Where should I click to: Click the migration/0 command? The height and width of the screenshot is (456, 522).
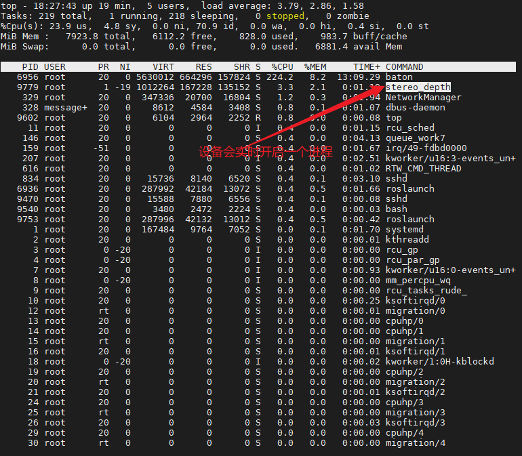416,311
